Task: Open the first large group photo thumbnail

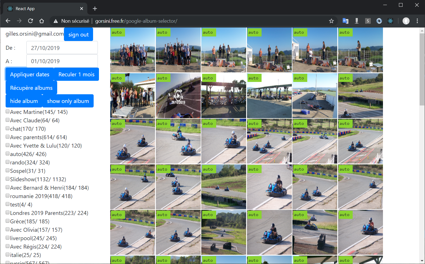Action: (x=133, y=50)
